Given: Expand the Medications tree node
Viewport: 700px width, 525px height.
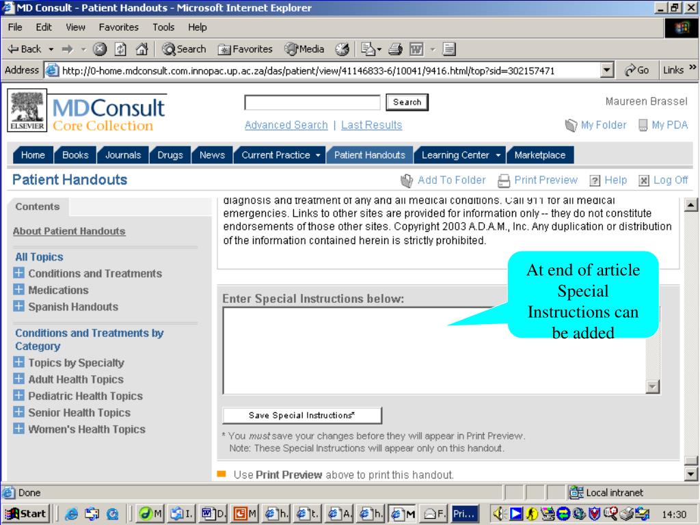Looking at the screenshot, I should [x=18, y=289].
